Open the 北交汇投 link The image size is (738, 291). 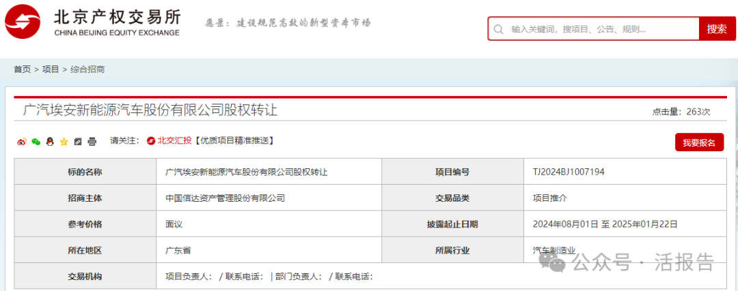[174, 141]
